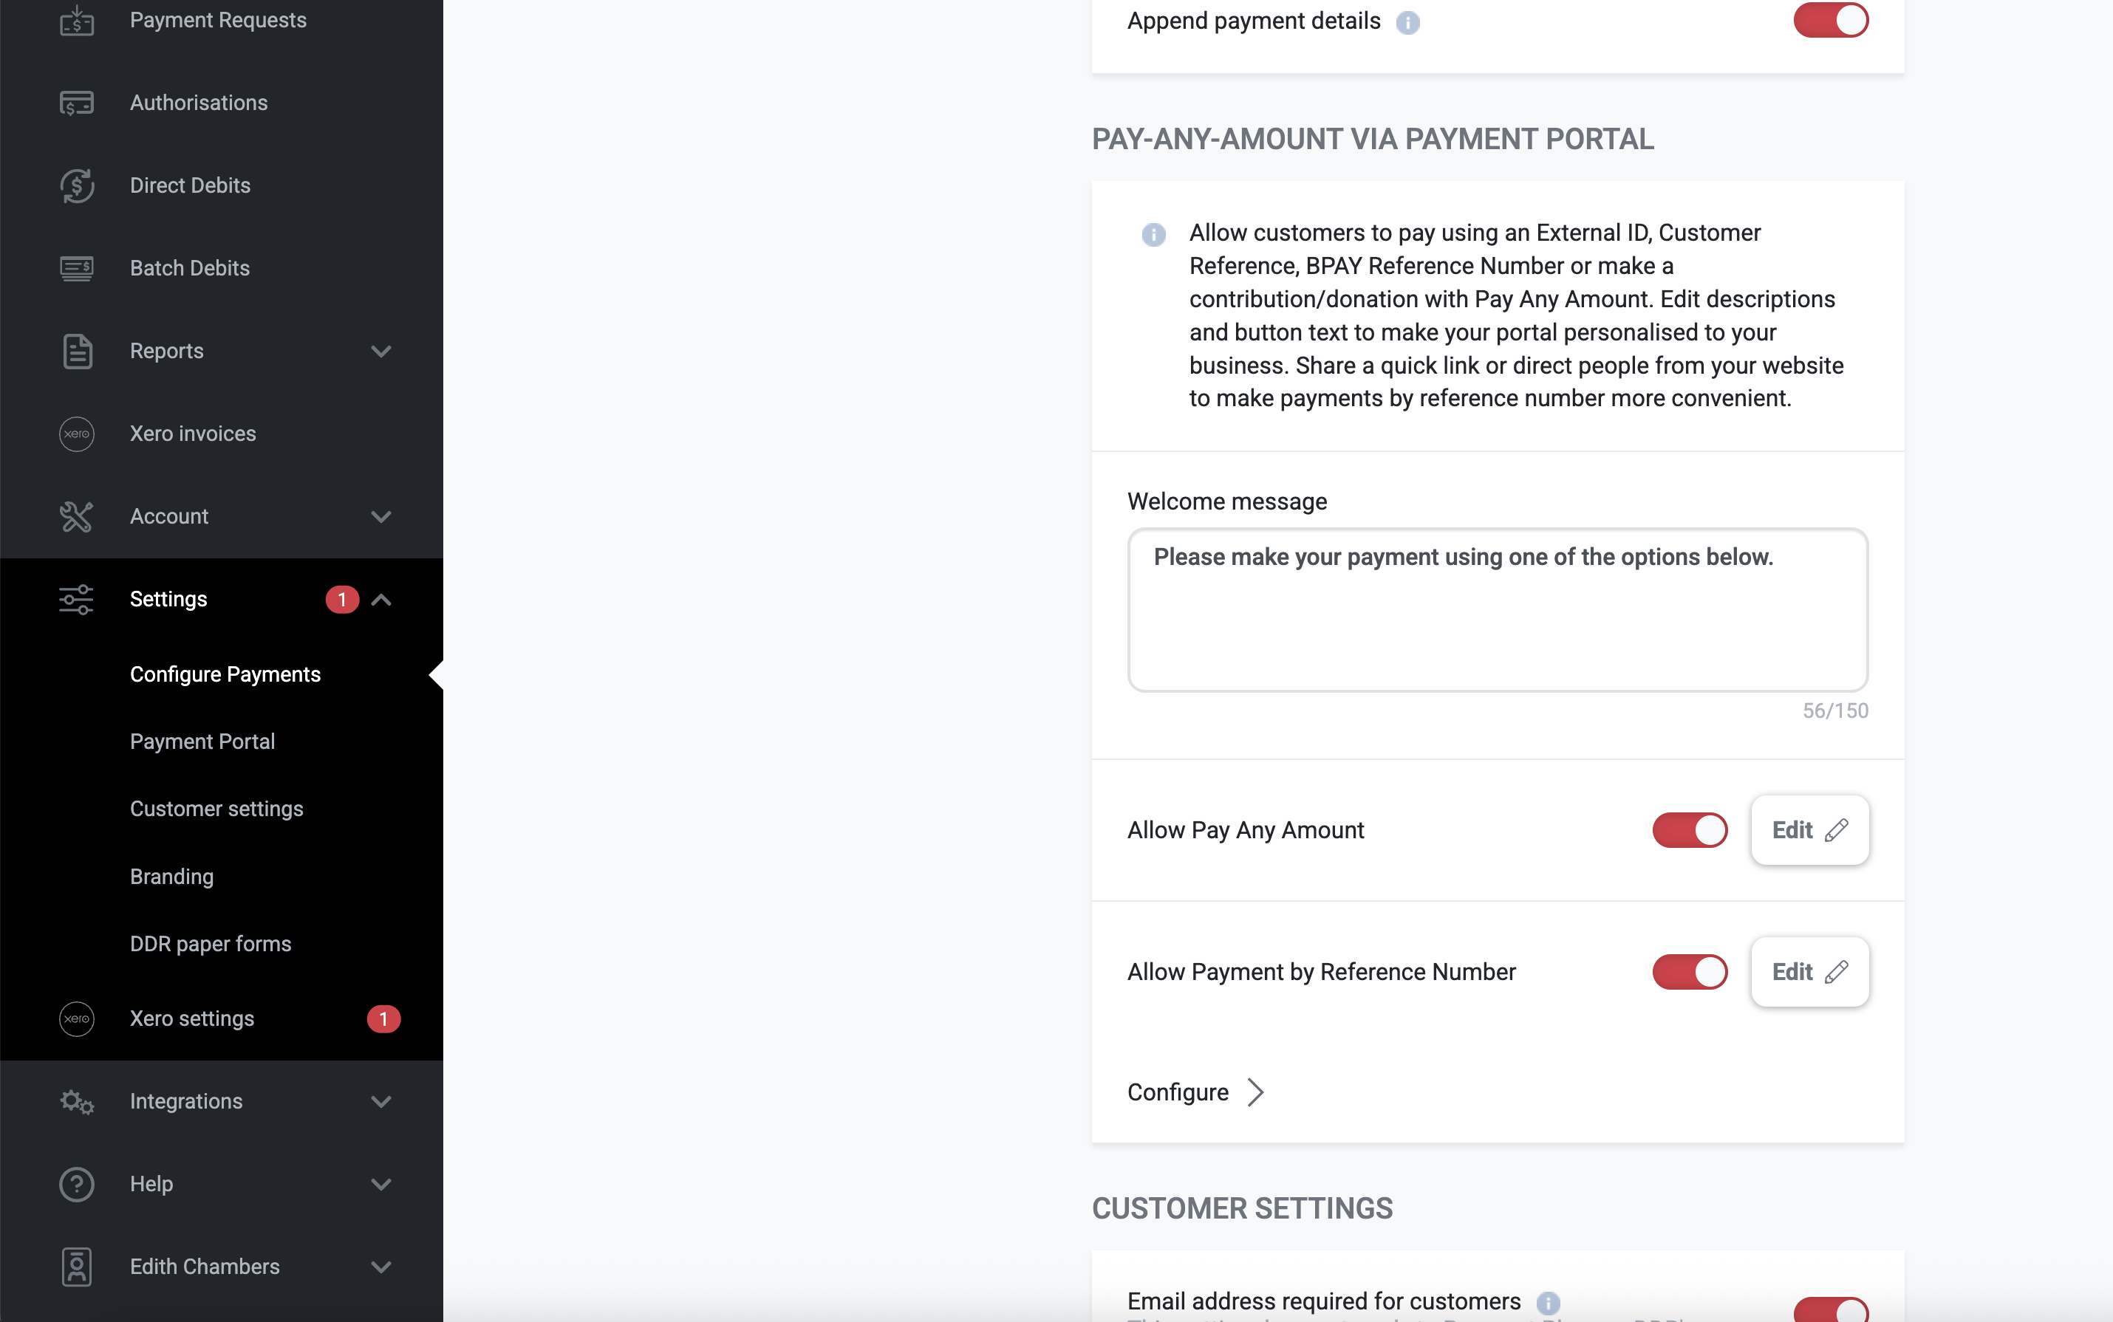Click the Authorisations card icon

point(77,103)
